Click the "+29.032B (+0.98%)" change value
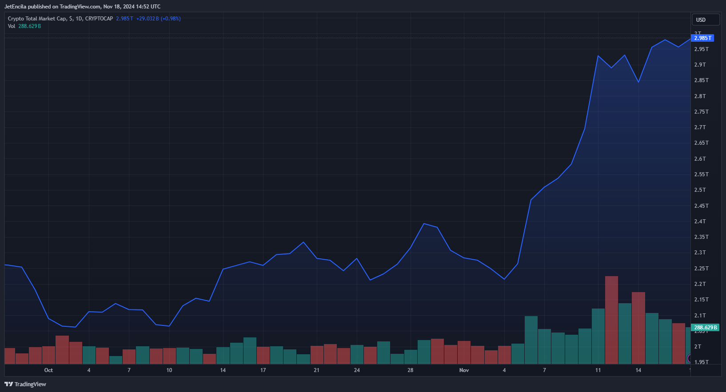 [x=158, y=19]
